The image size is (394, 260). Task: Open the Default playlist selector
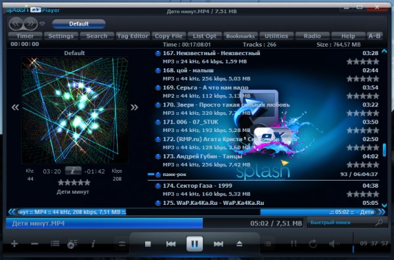coord(79,24)
